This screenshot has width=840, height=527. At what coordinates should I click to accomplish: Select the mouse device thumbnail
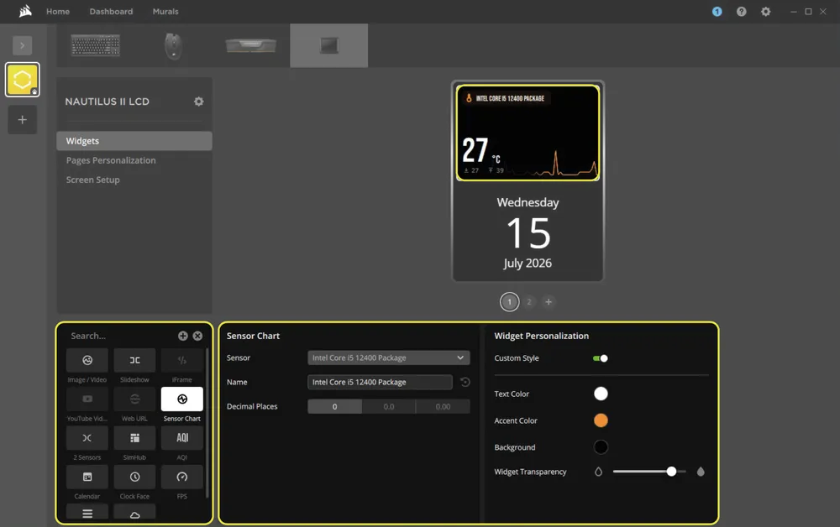coord(172,45)
